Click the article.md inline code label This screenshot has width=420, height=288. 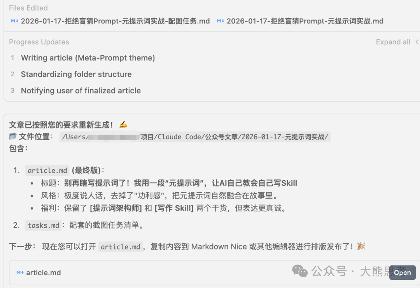47,170
